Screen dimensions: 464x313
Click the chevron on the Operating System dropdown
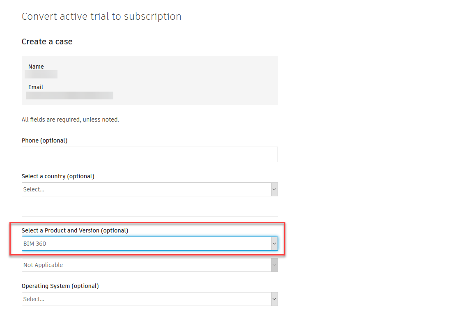click(274, 299)
